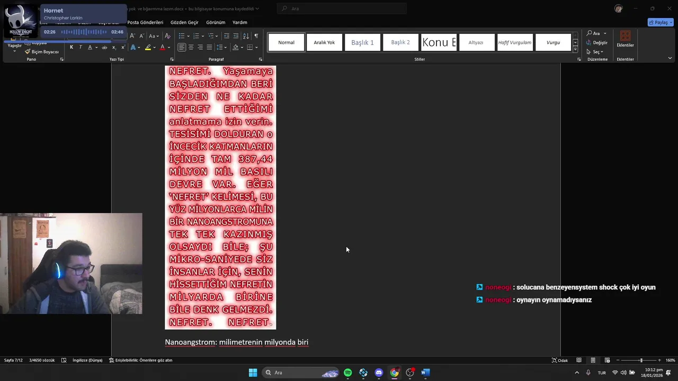Toggle show paragraph marks
This screenshot has height=381, width=678.
[x=256, y=35]
